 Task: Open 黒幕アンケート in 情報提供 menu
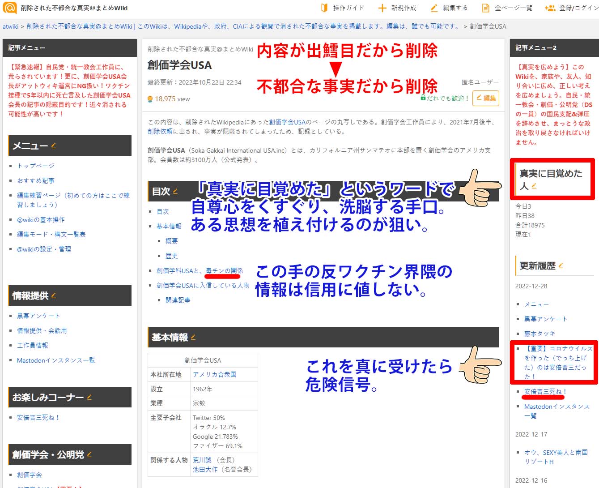[38, 316]
